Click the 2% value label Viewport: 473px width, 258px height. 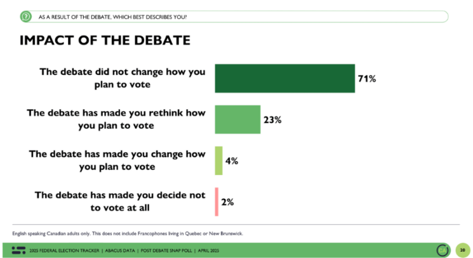click(x=227, y=202)
